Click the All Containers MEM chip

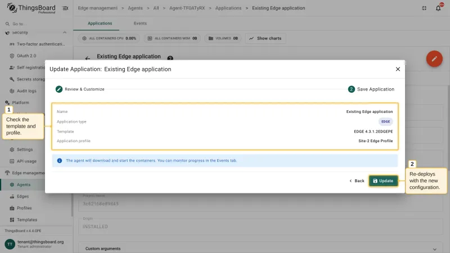click(x=172, y=38)
